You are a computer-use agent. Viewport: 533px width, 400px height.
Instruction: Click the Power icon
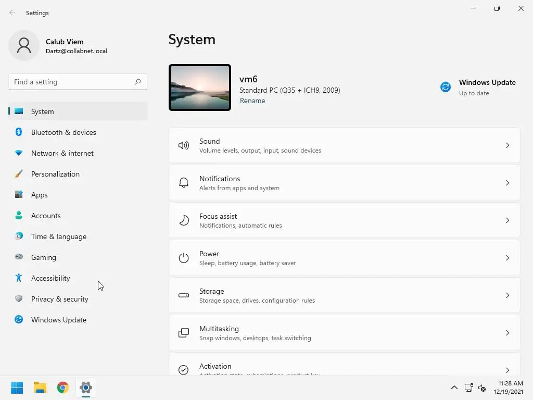pyautogui.click(x=184, y=258)
